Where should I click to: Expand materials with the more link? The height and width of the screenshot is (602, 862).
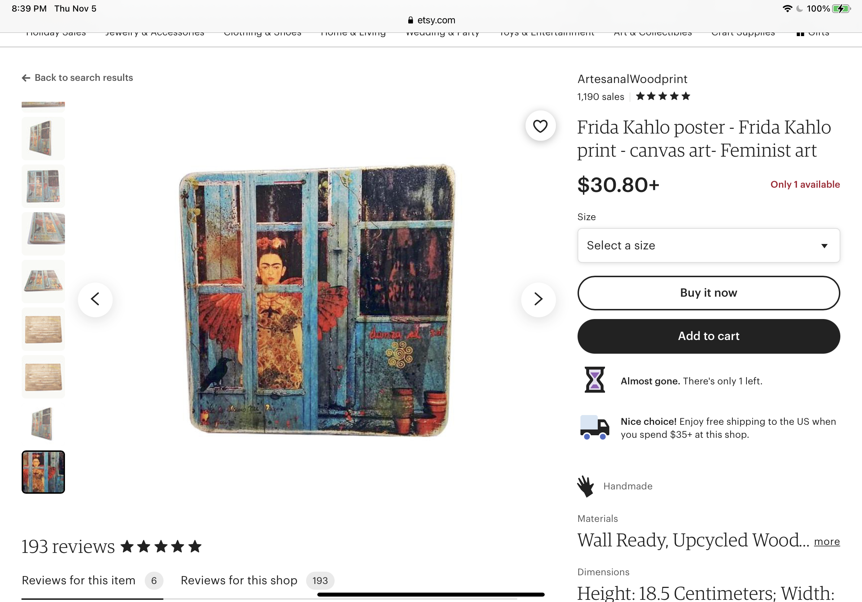(x=827, y=541)
